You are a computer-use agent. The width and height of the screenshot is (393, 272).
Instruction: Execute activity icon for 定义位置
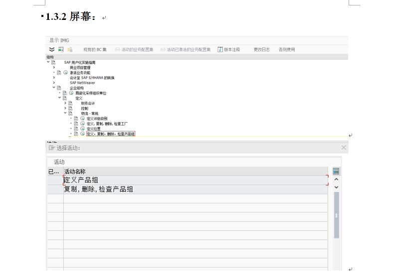[x=82, y=129]
